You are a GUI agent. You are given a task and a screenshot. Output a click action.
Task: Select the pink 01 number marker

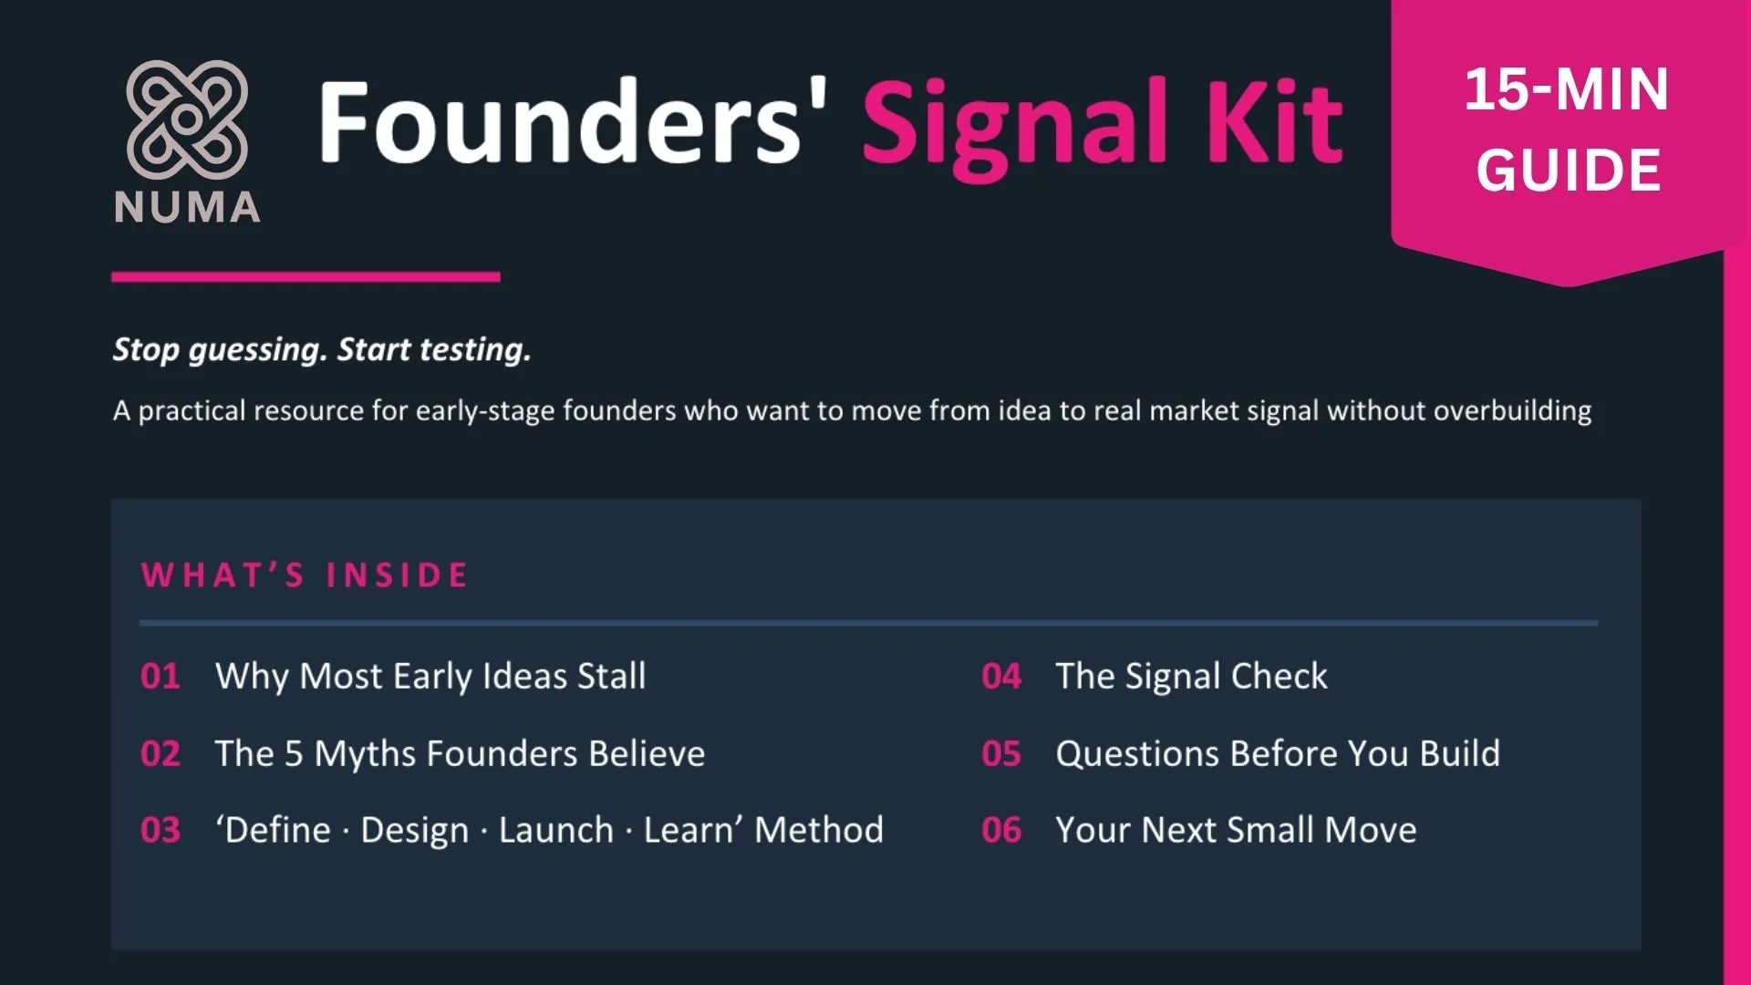(x=161, y=676)
